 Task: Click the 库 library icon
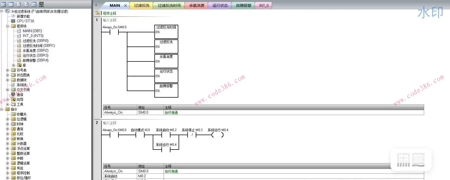(19, 65)
